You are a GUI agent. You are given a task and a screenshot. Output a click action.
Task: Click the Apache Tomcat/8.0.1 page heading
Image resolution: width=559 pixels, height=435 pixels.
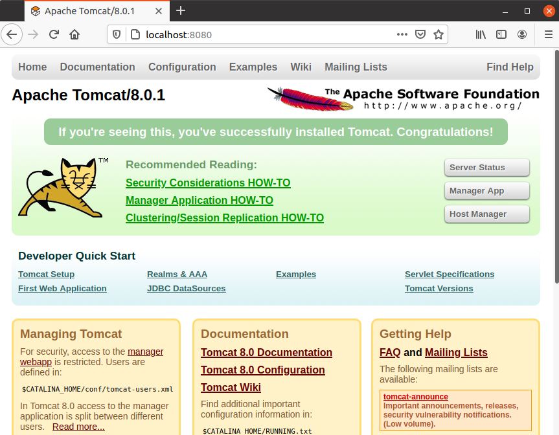88,95
